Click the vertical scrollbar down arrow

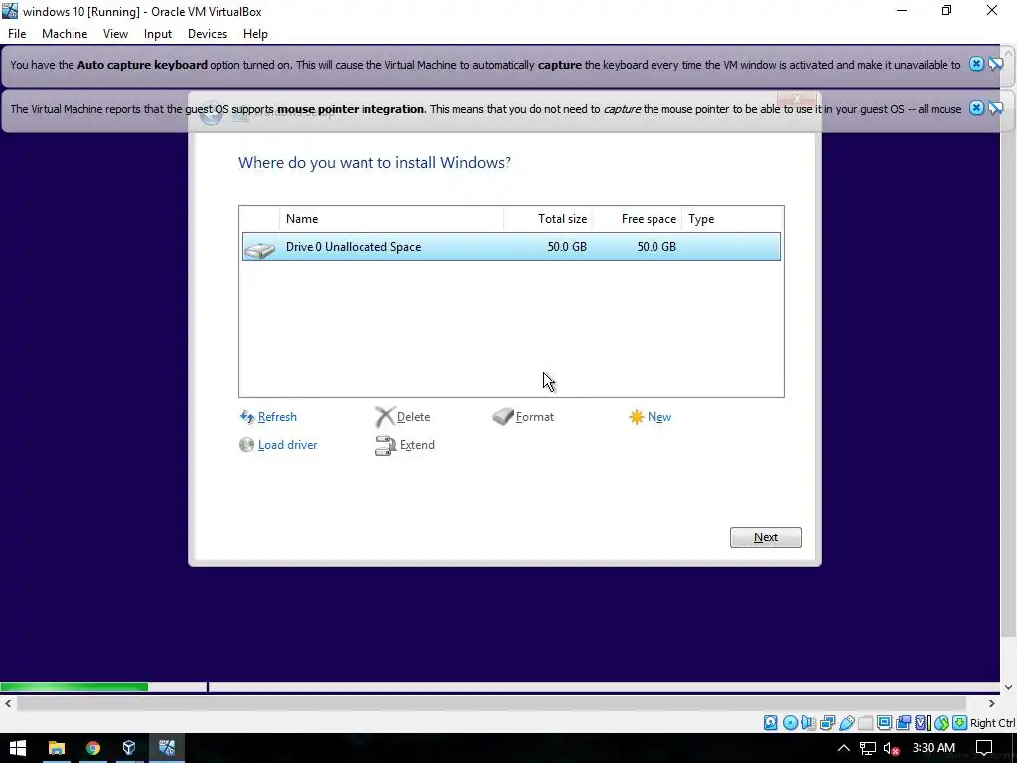[x=1008, y=687]
